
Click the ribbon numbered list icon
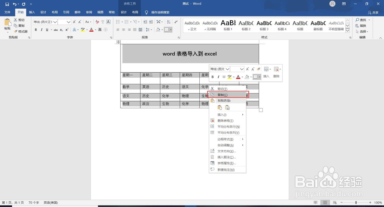[127, 22]
